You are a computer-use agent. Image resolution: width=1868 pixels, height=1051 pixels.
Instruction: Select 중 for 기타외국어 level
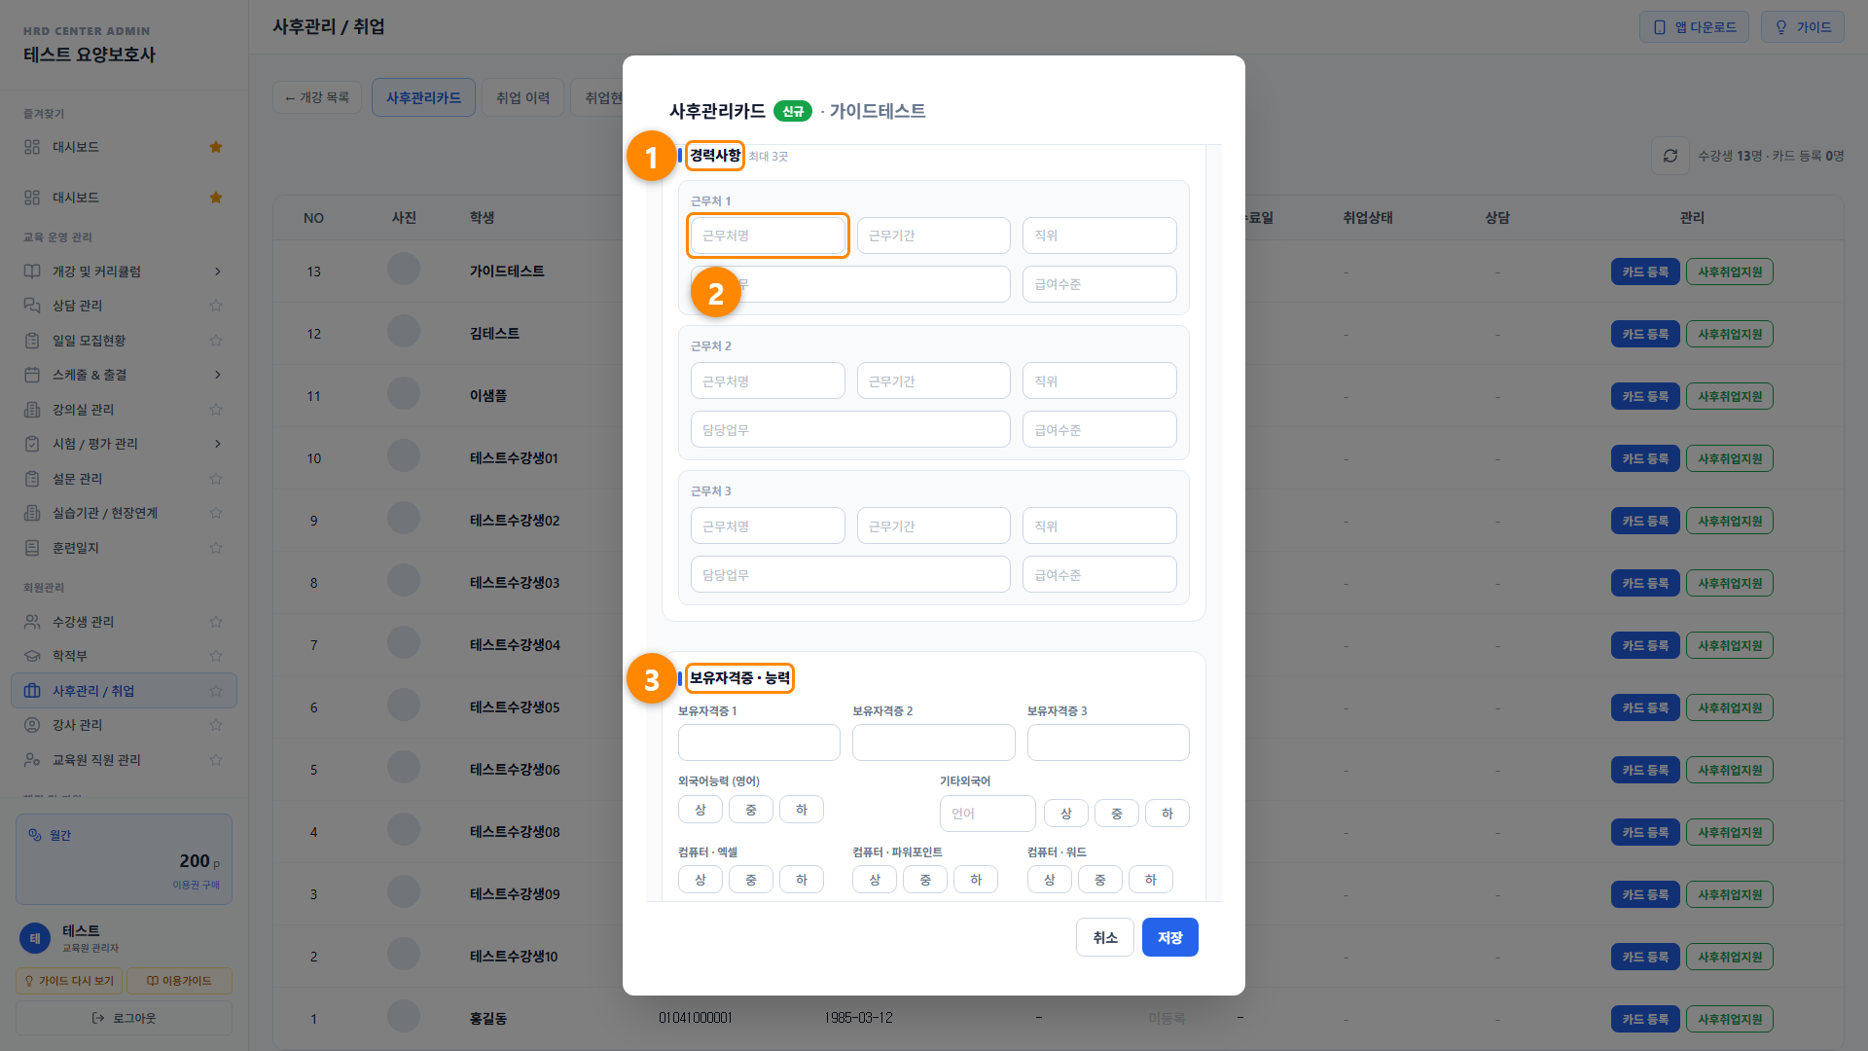coord(1117,814)
